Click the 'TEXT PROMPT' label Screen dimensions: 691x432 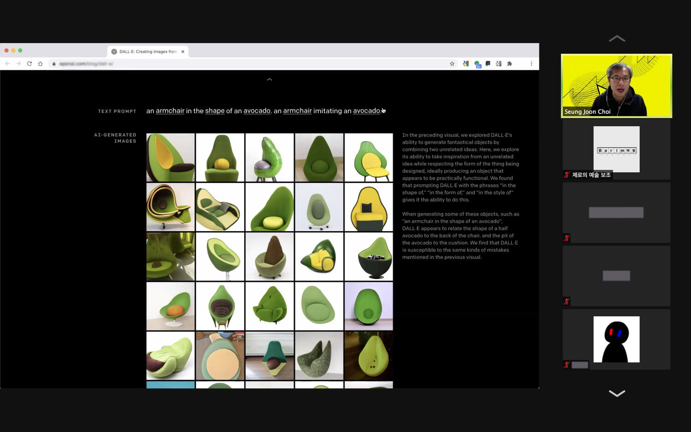[117, 111]
